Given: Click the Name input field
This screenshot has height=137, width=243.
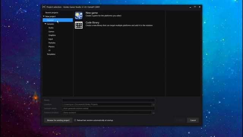Looking at the screenshot, I should point(109,100).
